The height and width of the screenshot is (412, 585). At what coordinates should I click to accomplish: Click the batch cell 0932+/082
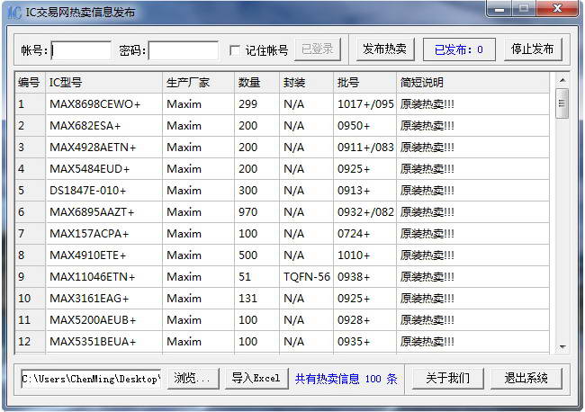click(365, 212)
